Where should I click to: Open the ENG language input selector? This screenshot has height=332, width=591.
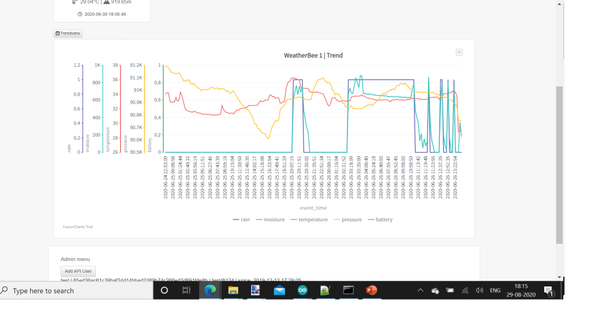(x=495, y=290)
